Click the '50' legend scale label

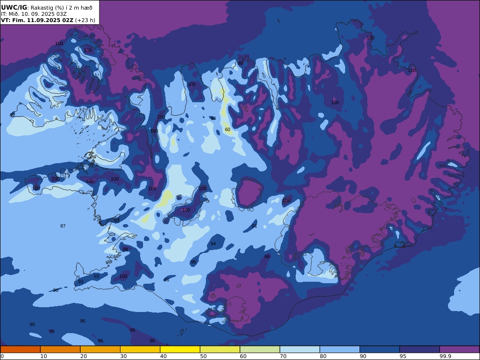(x=204, y=356)
